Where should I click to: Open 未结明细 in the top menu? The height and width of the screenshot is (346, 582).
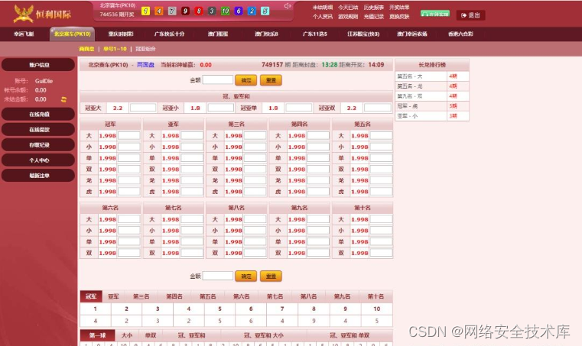322,8
